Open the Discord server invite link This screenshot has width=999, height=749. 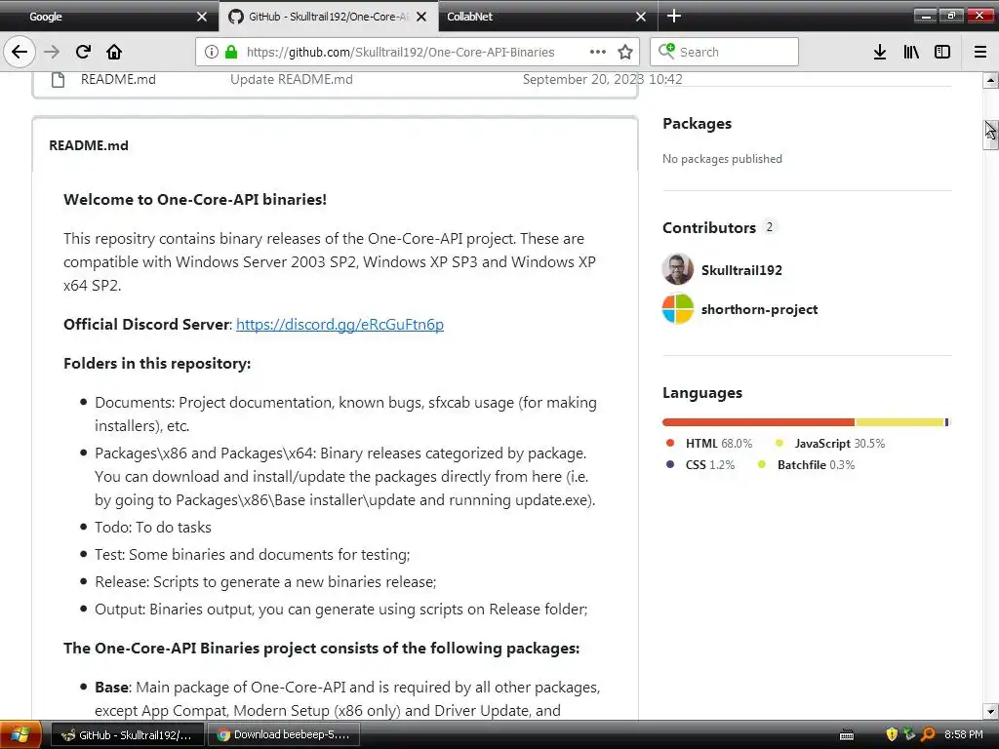[340, 324]
